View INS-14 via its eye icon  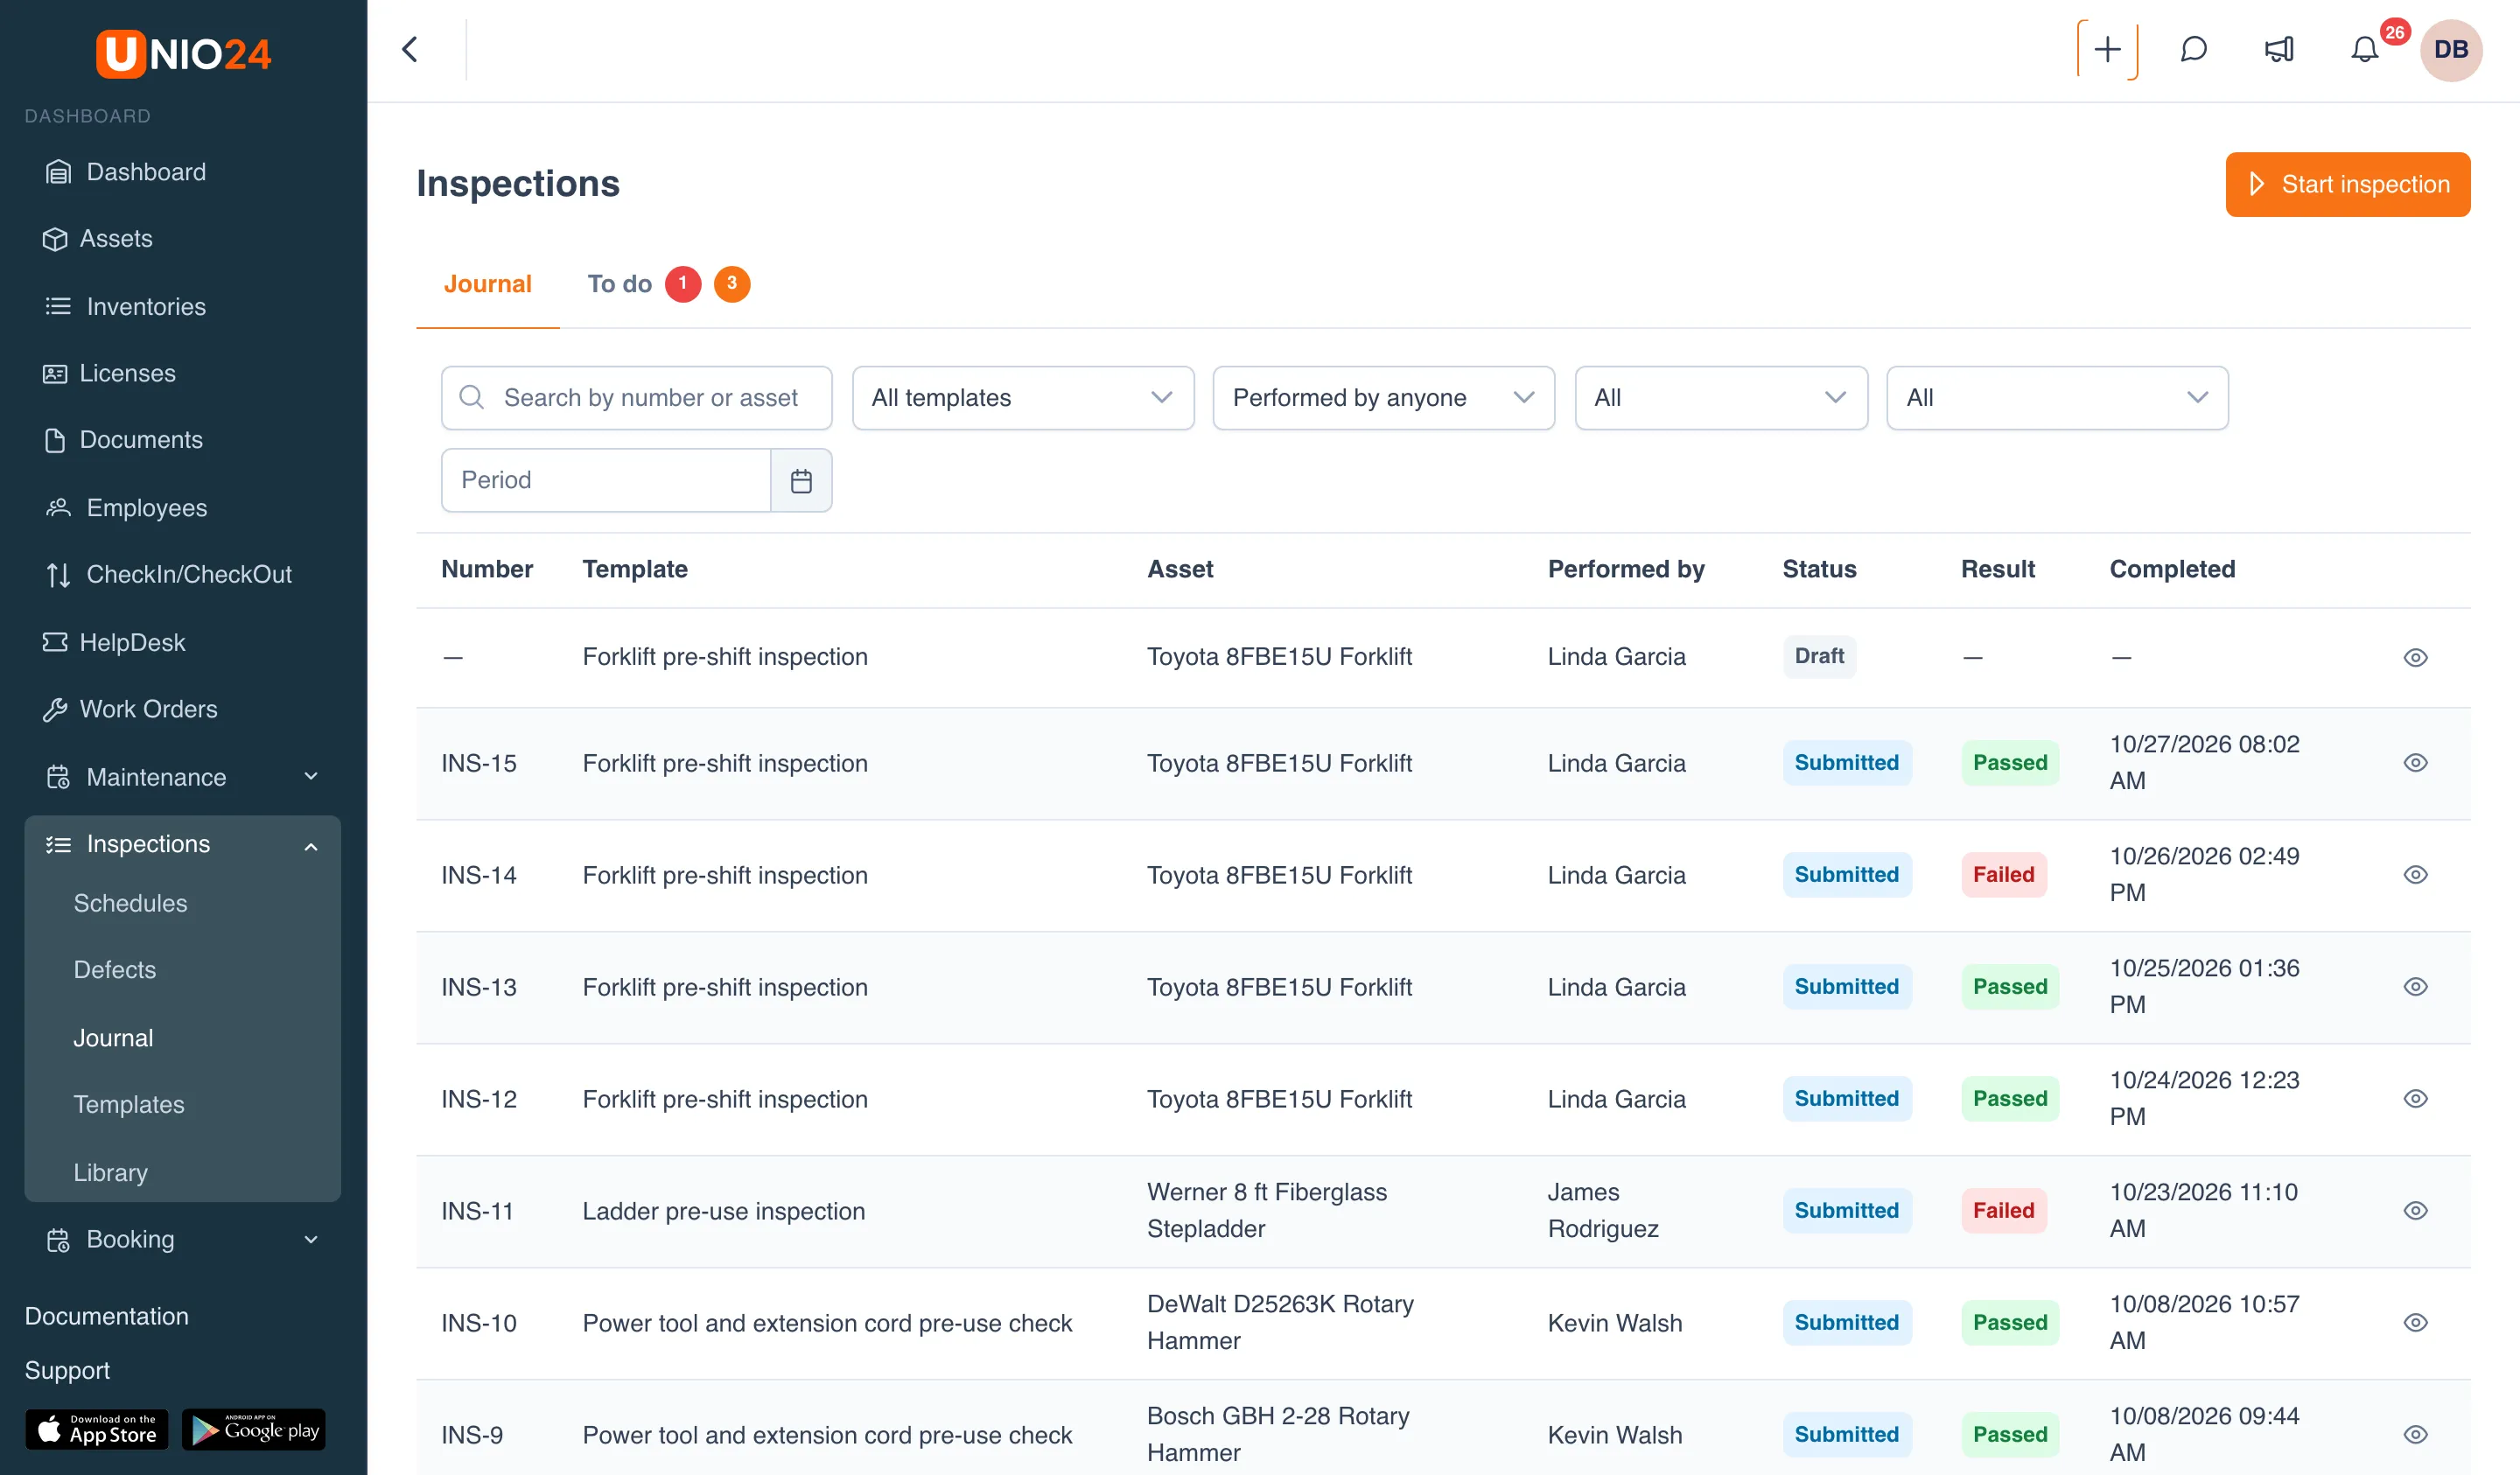2415,874
